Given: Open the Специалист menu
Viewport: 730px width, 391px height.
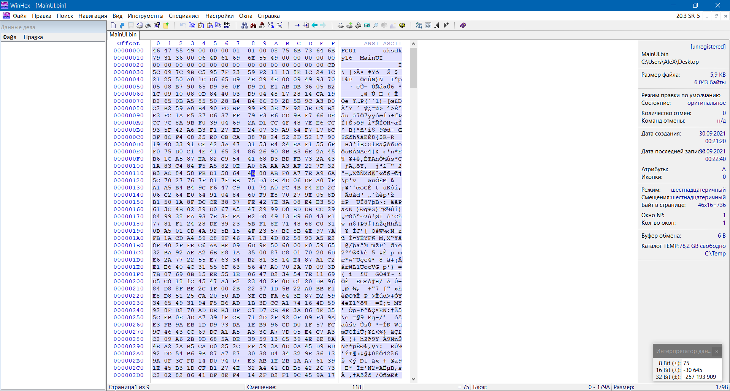Looking at the screenshot, I should point(184,16).
